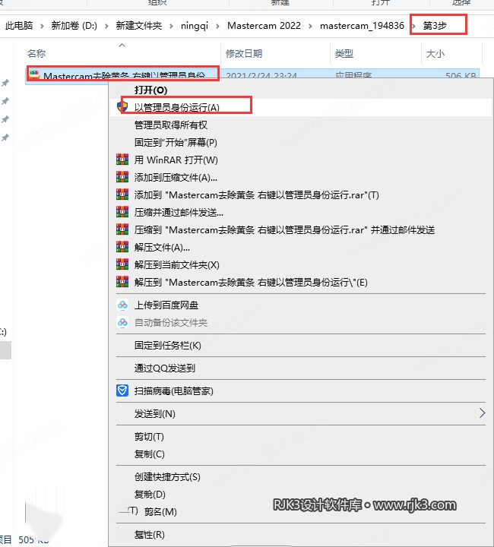Click WinRAR icon beside 解压文件(A)...
This screenshot has height=547, width=494.
122,247
